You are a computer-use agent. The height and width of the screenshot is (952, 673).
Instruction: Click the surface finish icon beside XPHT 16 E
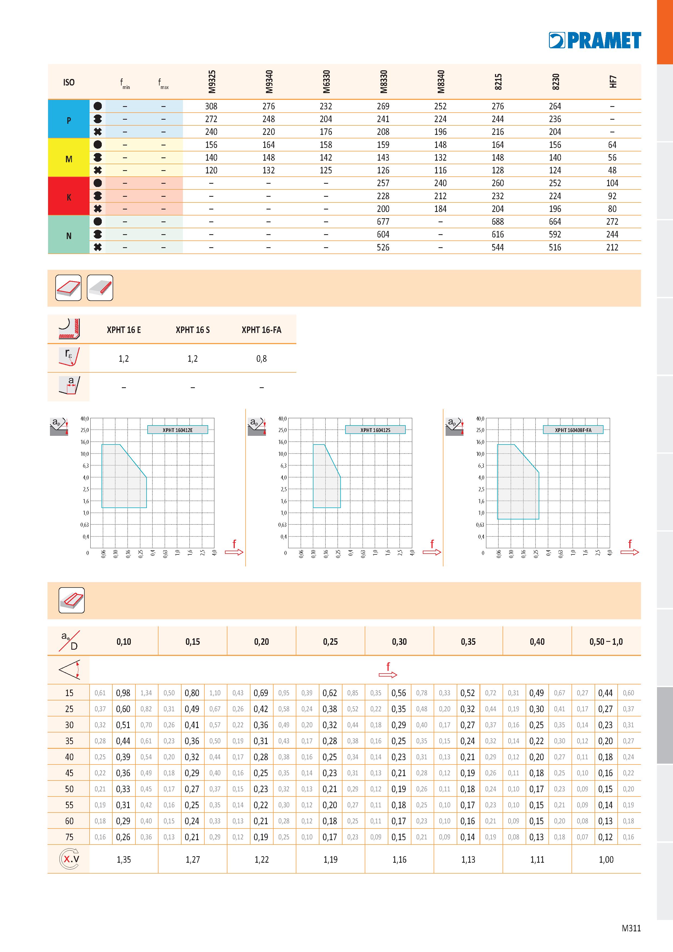click(x=69, y=329)
